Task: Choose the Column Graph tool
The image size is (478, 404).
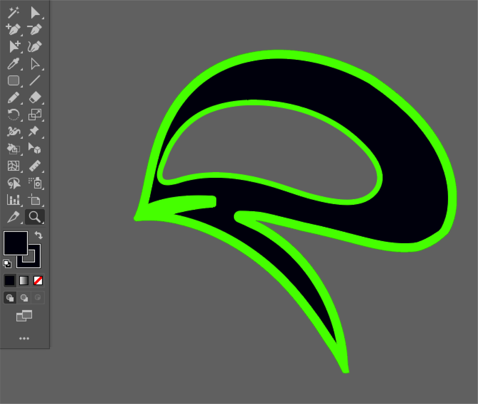Action: 13,200
